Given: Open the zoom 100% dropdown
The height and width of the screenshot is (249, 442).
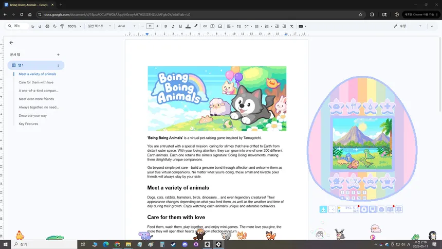Looking at the screenshot, I should [x=75, y=26].
